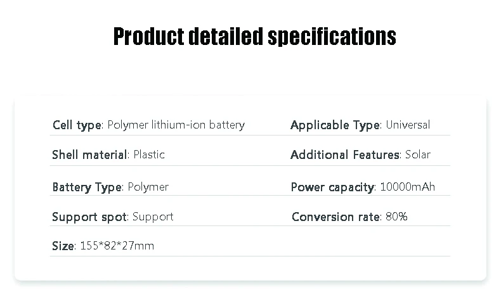Viewport: 501px width, 297px height.
Task: Click the "Plastic" value text
Action: pos(148,155)
